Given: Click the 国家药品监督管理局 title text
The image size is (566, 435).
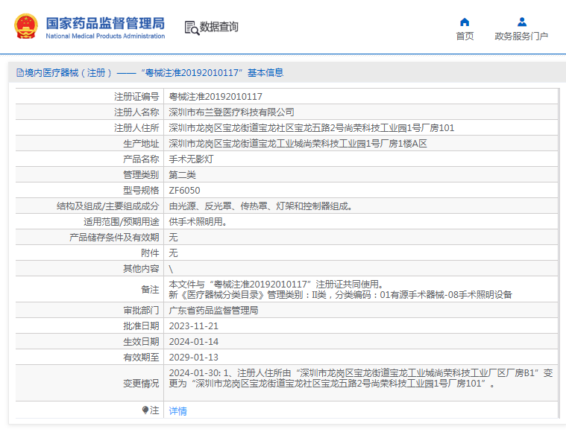Looking at the screenshot, I should click(x=105, y=22).
